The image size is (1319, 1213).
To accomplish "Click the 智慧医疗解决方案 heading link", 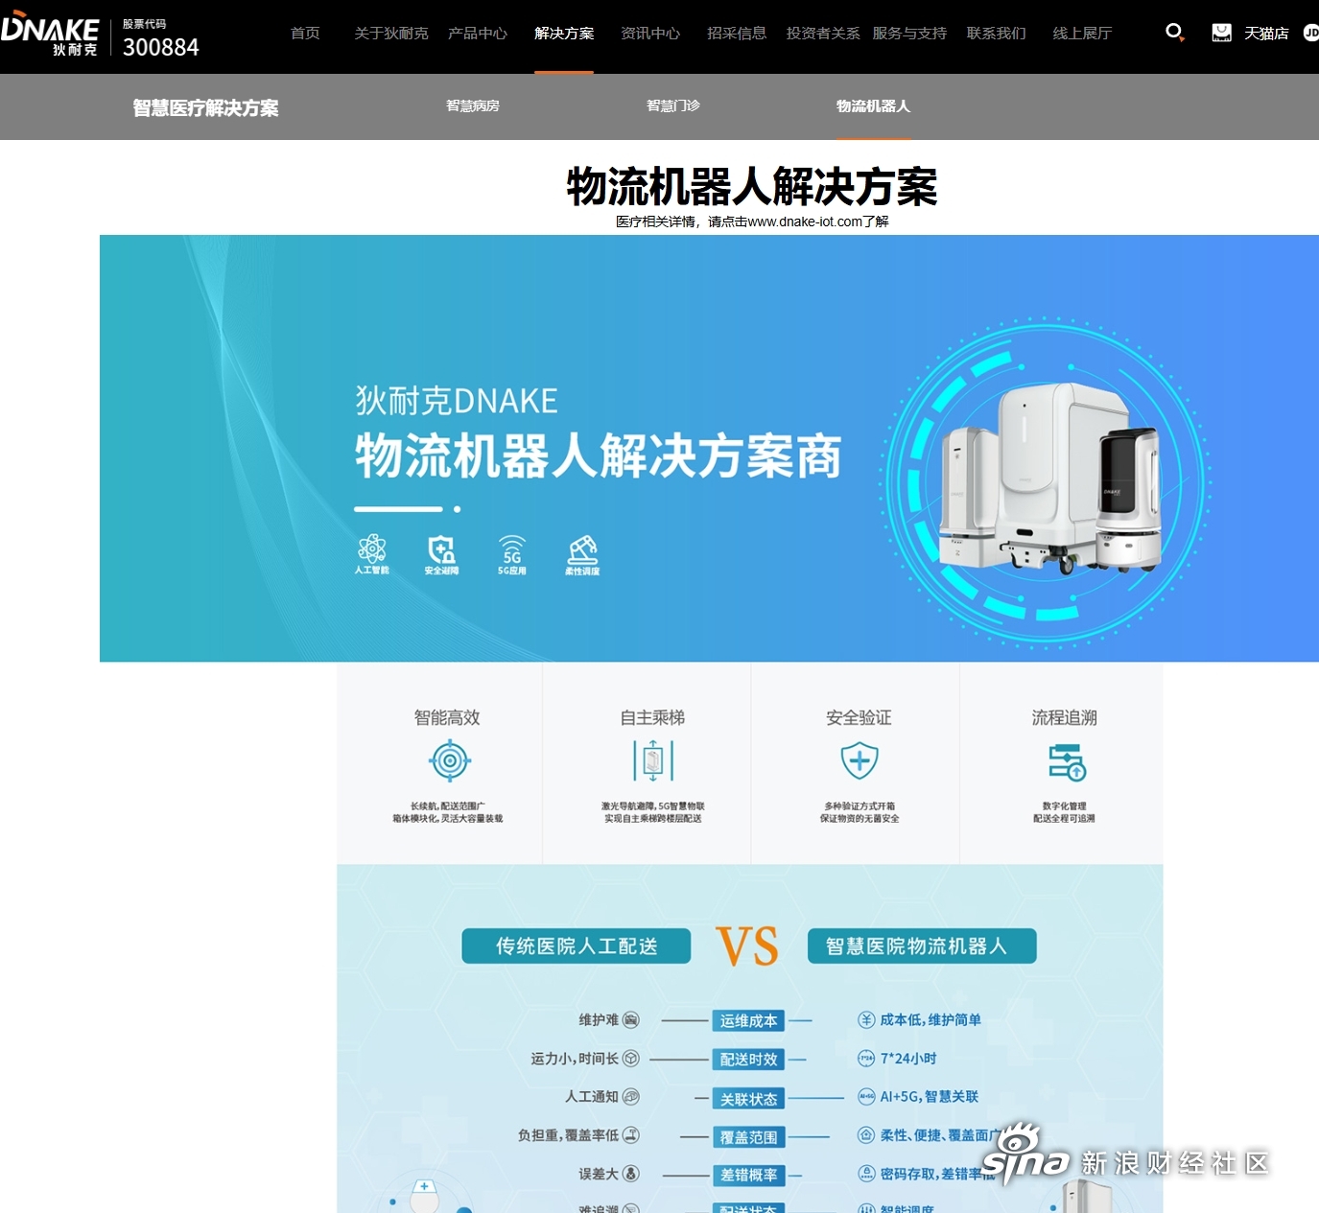I will click(x=205, y=107).
